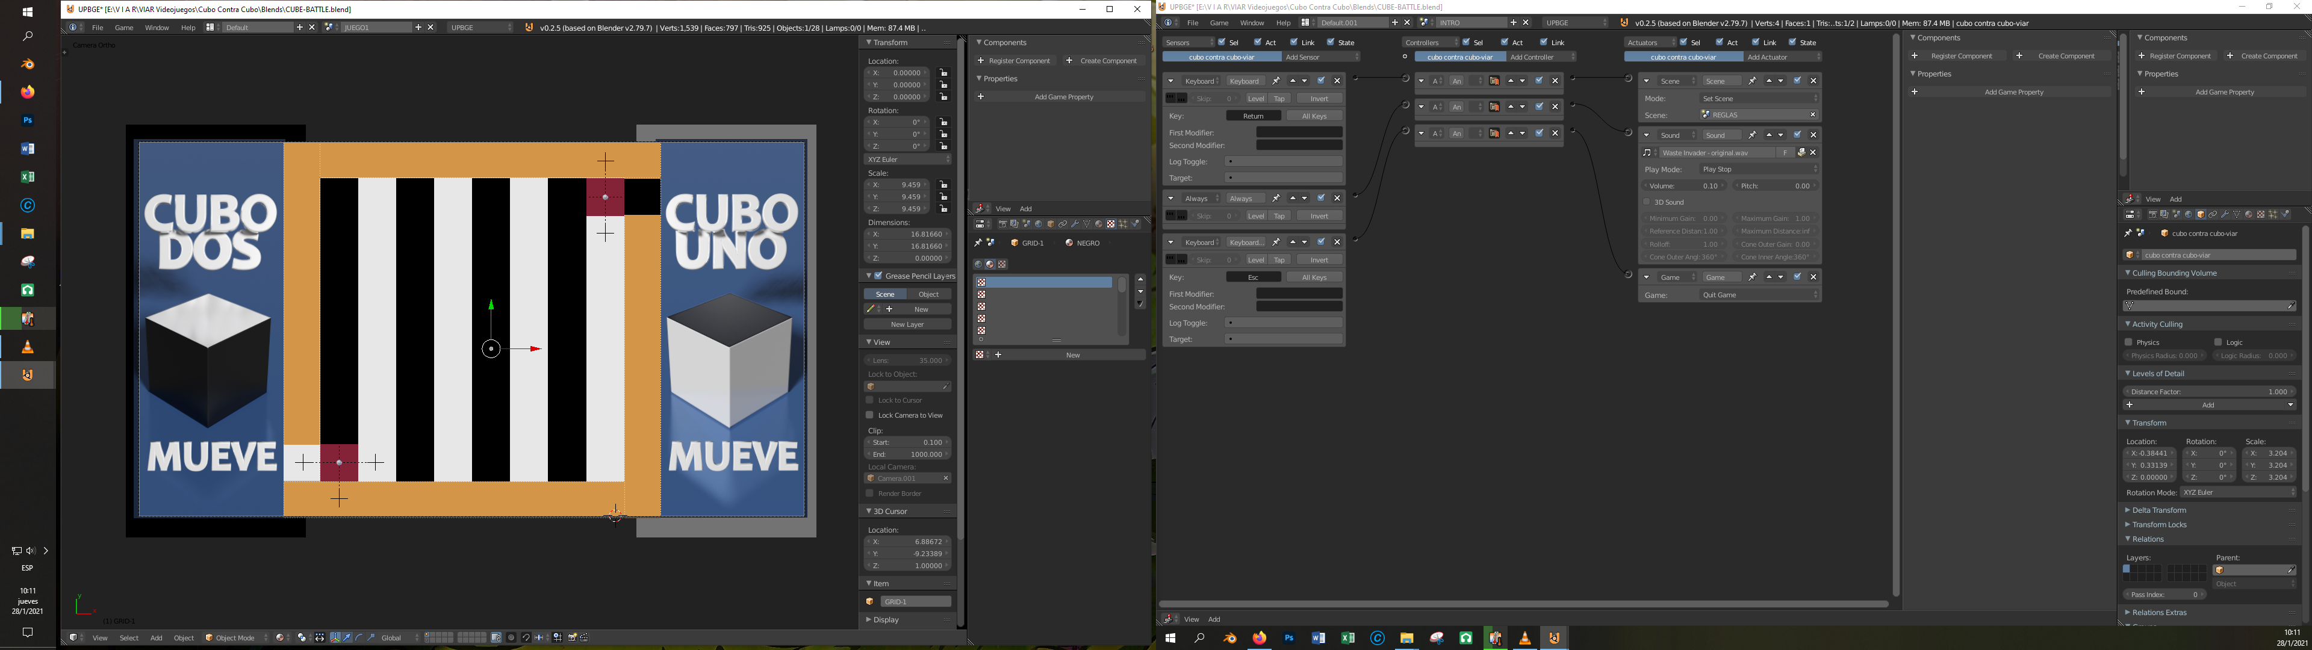2312x650 pixels.
Task: Enable the 3D Sound checkbox
Action: click(1648, 203)
